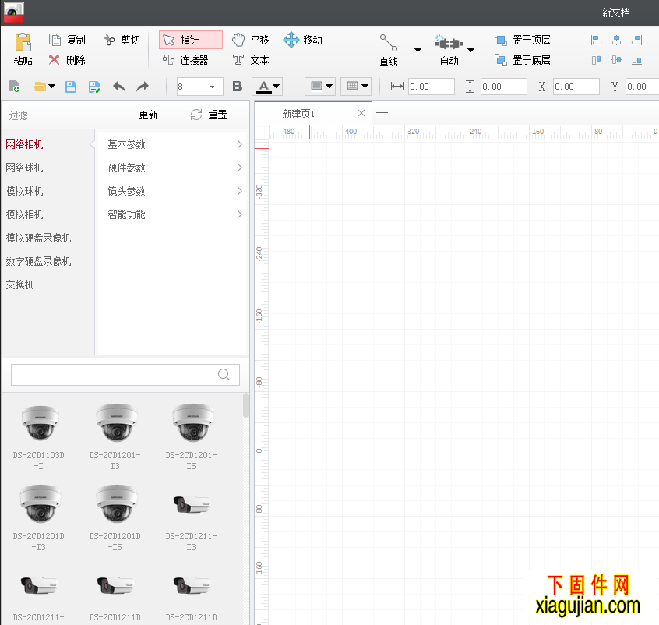Viewport: 659px width, 625px height.
Task: Open the folder dropdown arrow
Action: pyautogui.click(x=51, y=87)
